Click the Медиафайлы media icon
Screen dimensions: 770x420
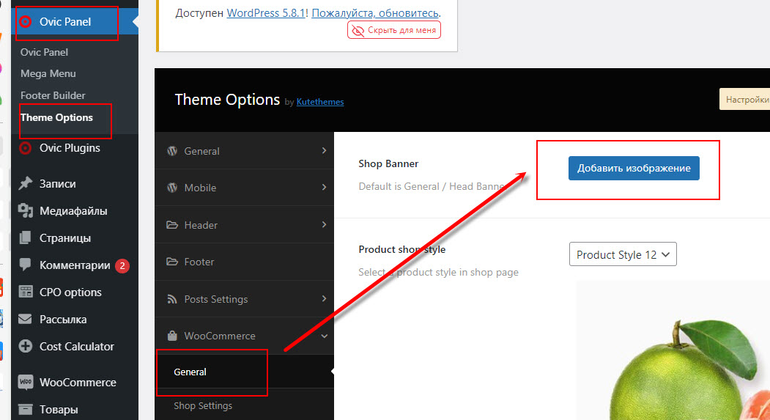point(25,211)
